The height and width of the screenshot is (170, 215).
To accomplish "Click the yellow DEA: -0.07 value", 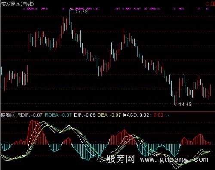I will (x=109, y=115).
